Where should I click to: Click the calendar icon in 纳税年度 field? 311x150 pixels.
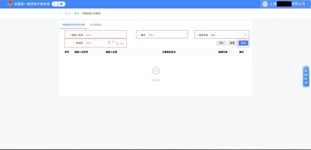click(246, 35)
